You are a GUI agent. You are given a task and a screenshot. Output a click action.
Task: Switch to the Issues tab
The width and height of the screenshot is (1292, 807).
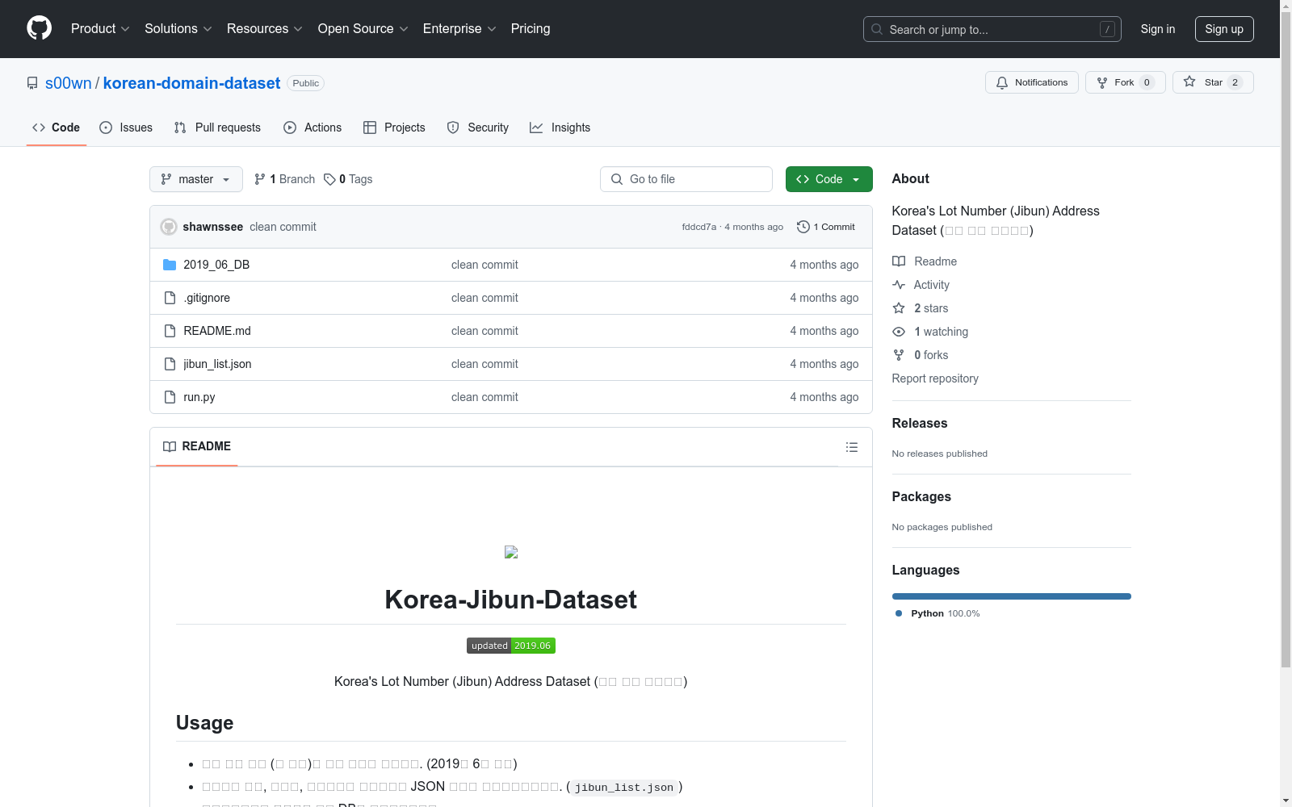coord(126,128)
